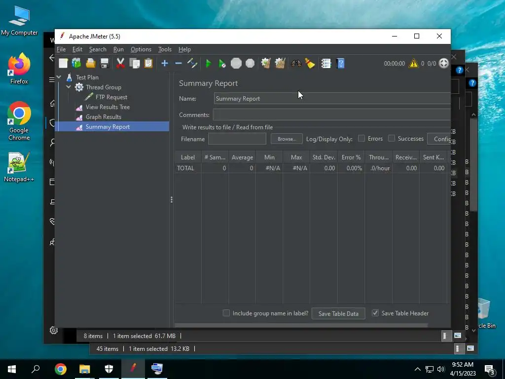This screenshot has width=505, height=379.
Task: Open the Function Helper list icon
Action: (x=326, y=63)
